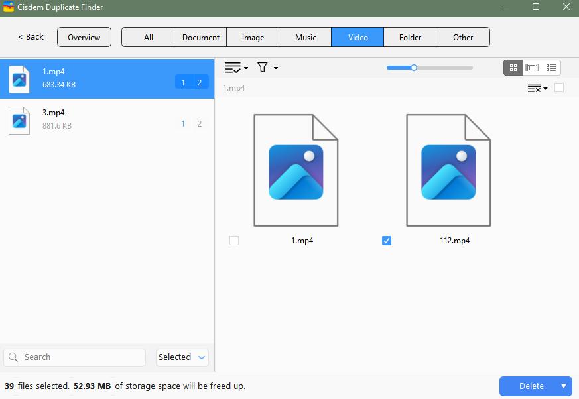Go back using the Back link

[x=29, y=37]
